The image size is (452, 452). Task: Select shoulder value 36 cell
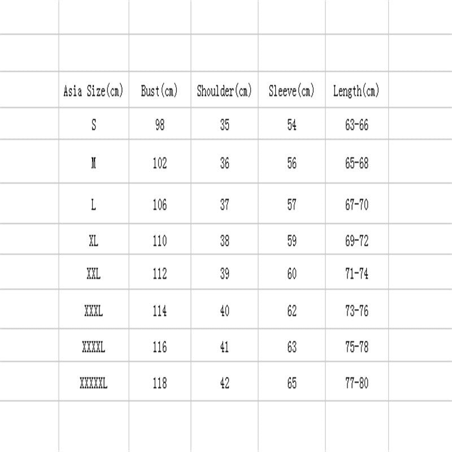click(x=224, y=163)
